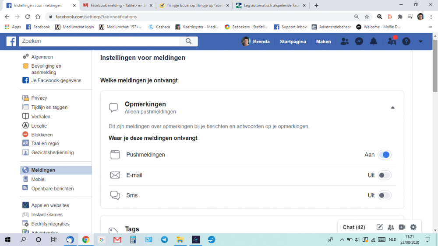The height and width of the screenshot is (246, 438).
Task: Open Verhalen settings
Action: click(x=41, y=117)
